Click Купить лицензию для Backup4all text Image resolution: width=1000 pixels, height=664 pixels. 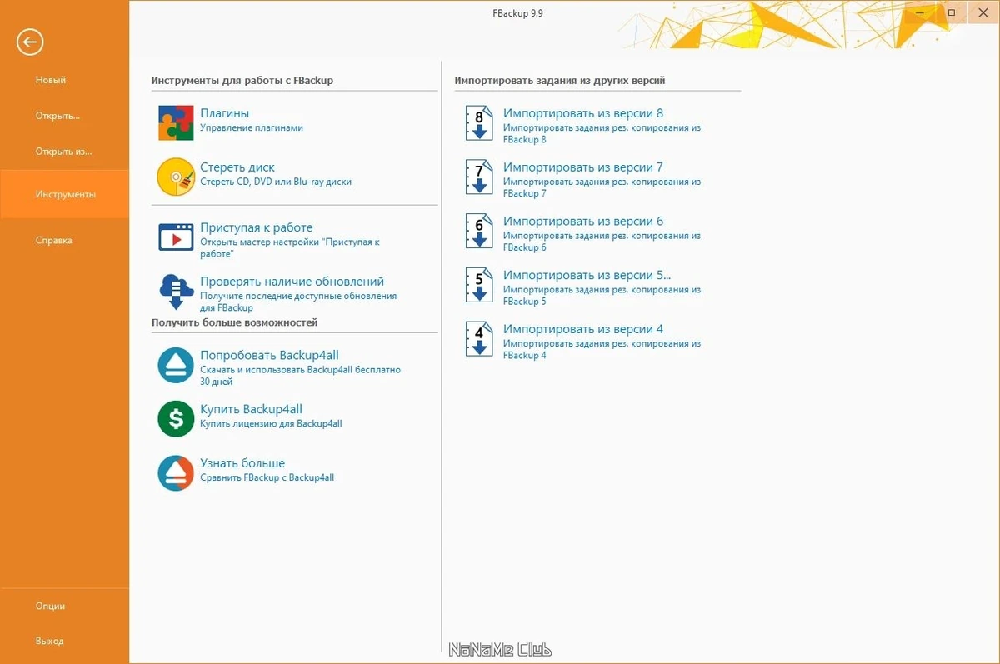pyautogui.click(x=271, y=424)
